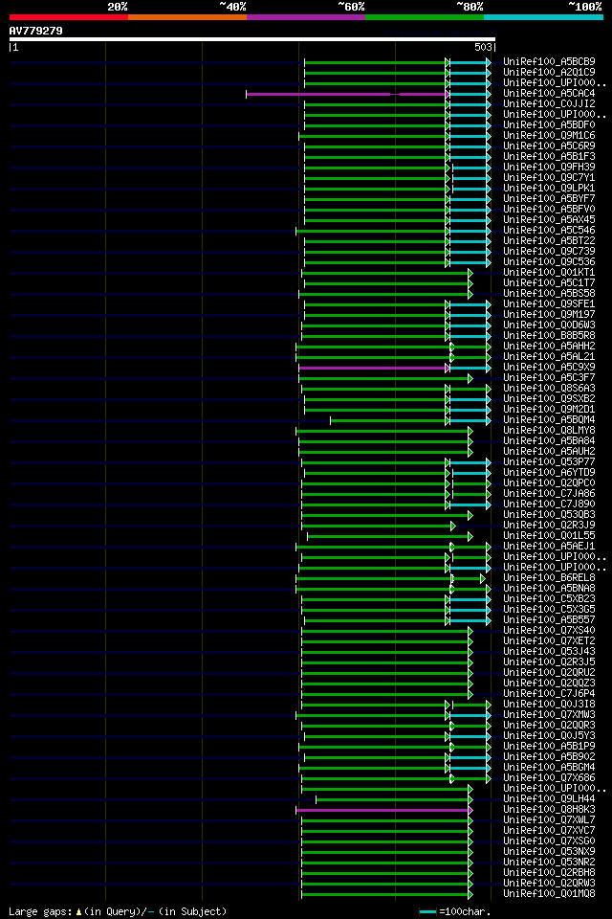The width and height of the screenshot is (612, 919).
Task: Click the red 20% identity color segment
Action: (x=69, y=17)
